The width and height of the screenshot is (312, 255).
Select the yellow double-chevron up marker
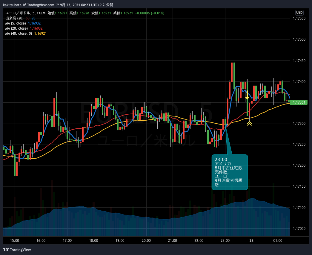pos(249,124)
